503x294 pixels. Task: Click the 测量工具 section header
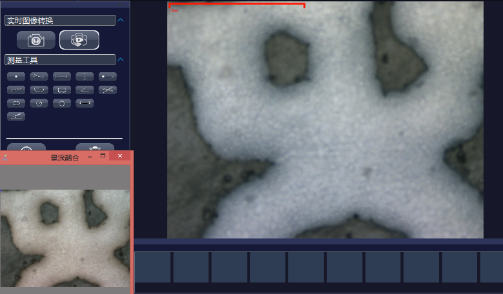pos(59,60)
